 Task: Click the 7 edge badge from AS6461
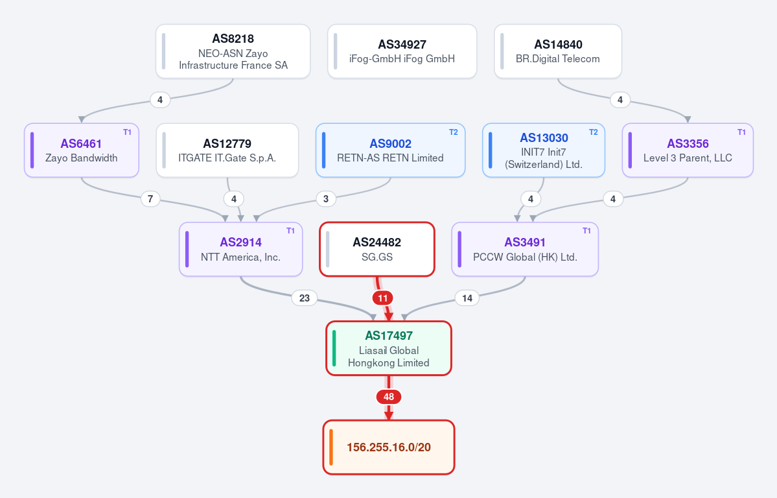coord(150,199)
